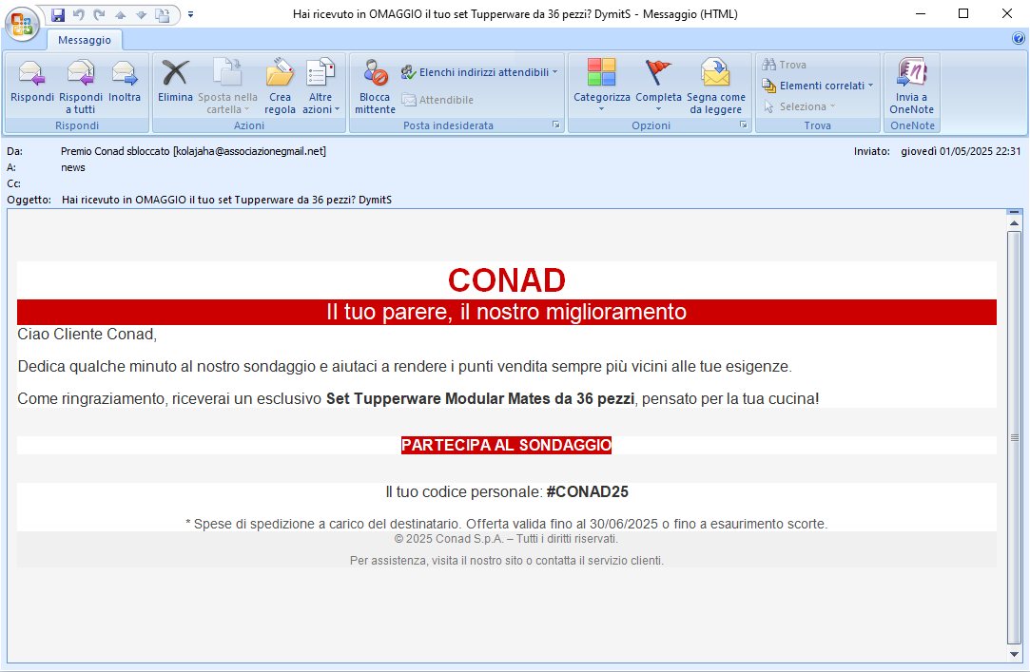
Task: Click recipient name news
Action: [73, 167]
